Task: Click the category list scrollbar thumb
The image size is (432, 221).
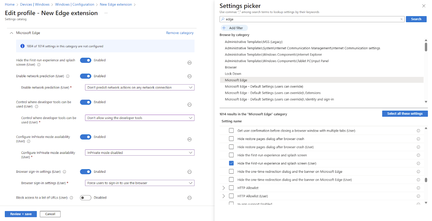Action: click(426, 47)
